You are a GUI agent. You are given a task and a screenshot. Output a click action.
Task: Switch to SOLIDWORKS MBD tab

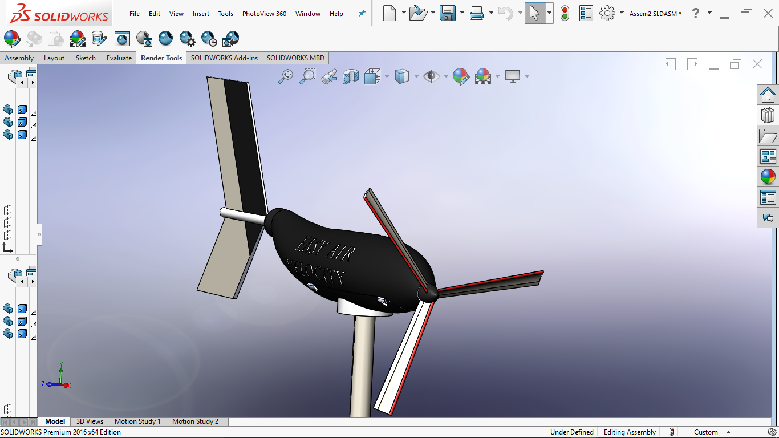[295, 58]
